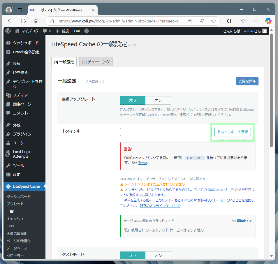Follow the さらに詳しく link
The width and height of the screenshot is (278, 264).
95,82
